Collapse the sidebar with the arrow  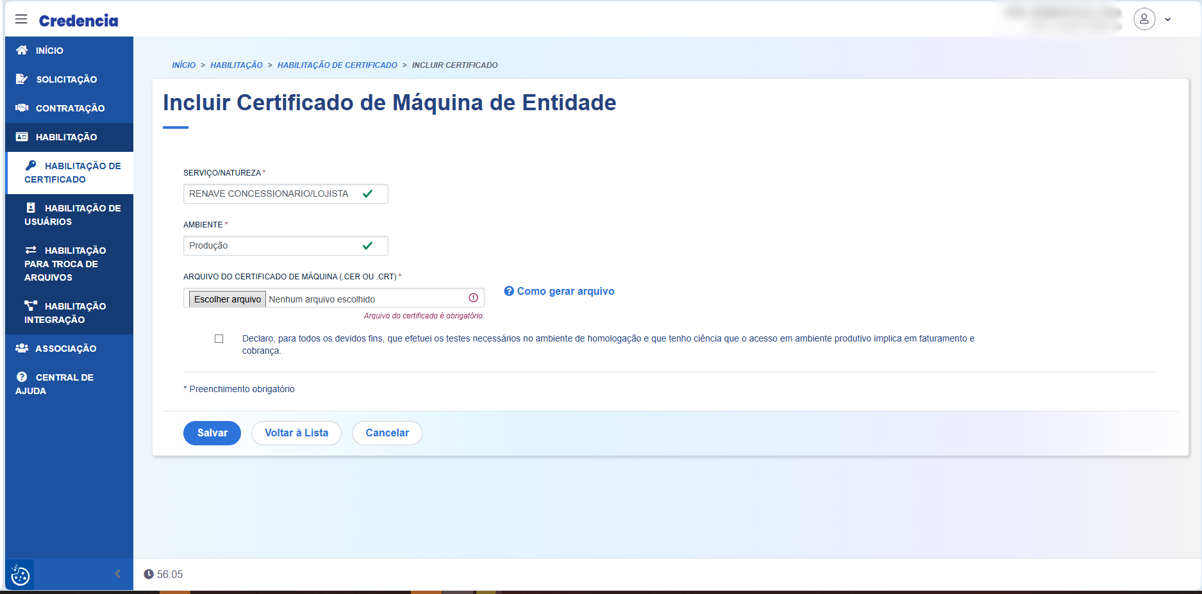(117, 573)
